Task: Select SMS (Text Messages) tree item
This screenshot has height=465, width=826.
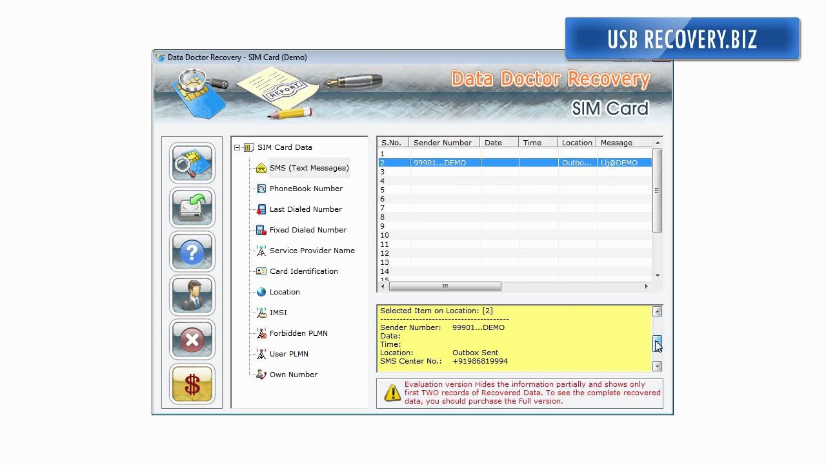Action: click(x=309, y=168)
